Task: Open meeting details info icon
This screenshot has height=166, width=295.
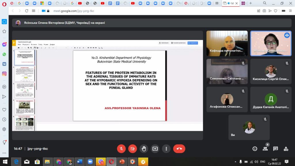Action: (255, 149)
